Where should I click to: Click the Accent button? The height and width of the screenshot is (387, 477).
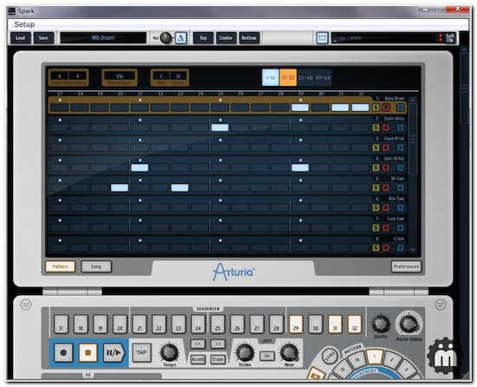(x=198, y=359)
